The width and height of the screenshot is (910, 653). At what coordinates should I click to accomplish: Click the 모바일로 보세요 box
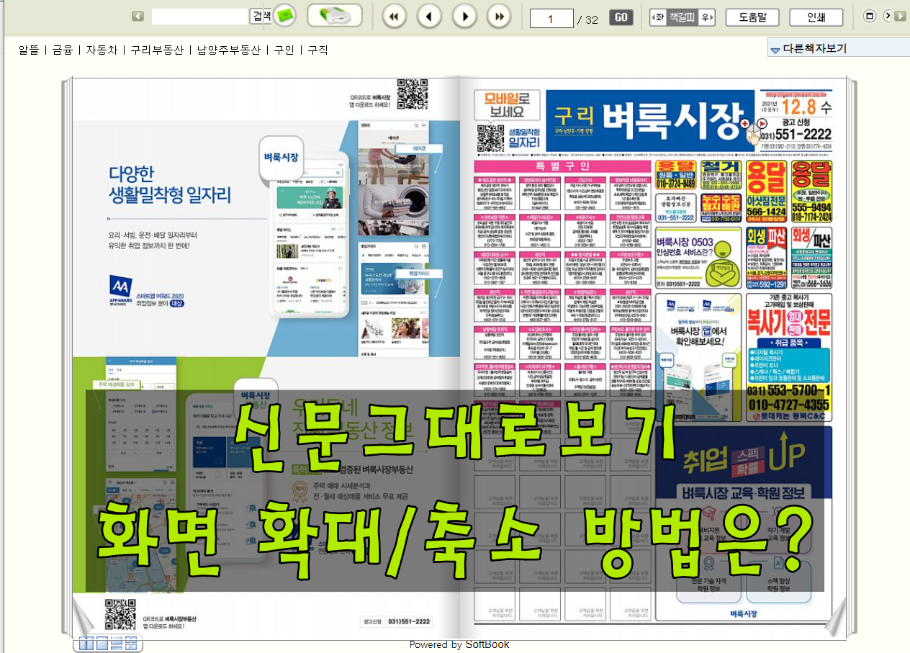click(507, 106)
